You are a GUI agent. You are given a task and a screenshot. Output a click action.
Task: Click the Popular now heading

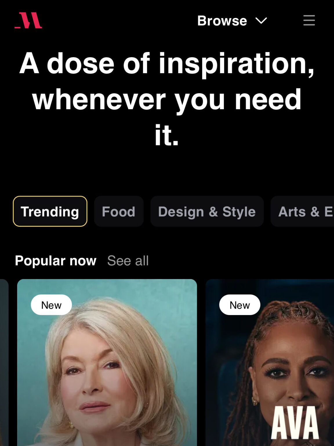56,260
